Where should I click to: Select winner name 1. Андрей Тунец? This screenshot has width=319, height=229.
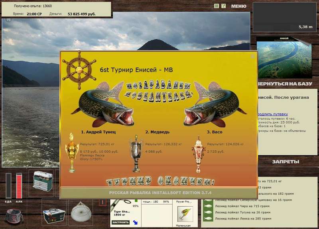(98, 132)
